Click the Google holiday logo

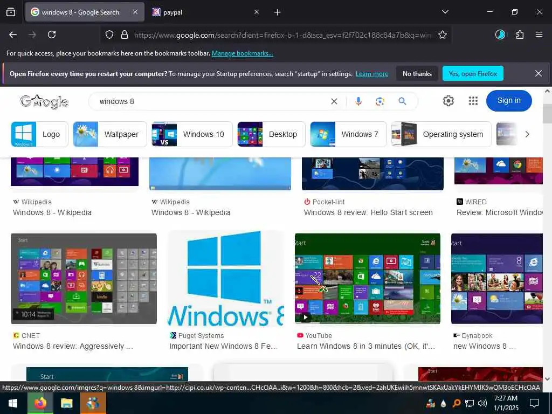[x=44, y=102]
